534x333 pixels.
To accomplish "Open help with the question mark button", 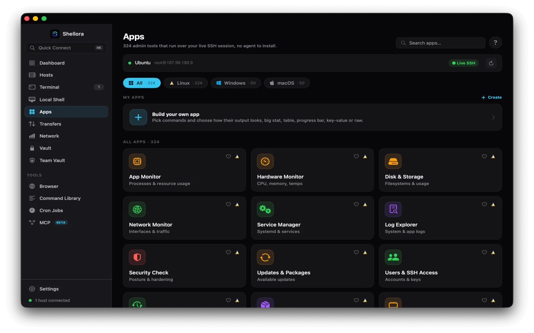I will click(x=495, y=43).
